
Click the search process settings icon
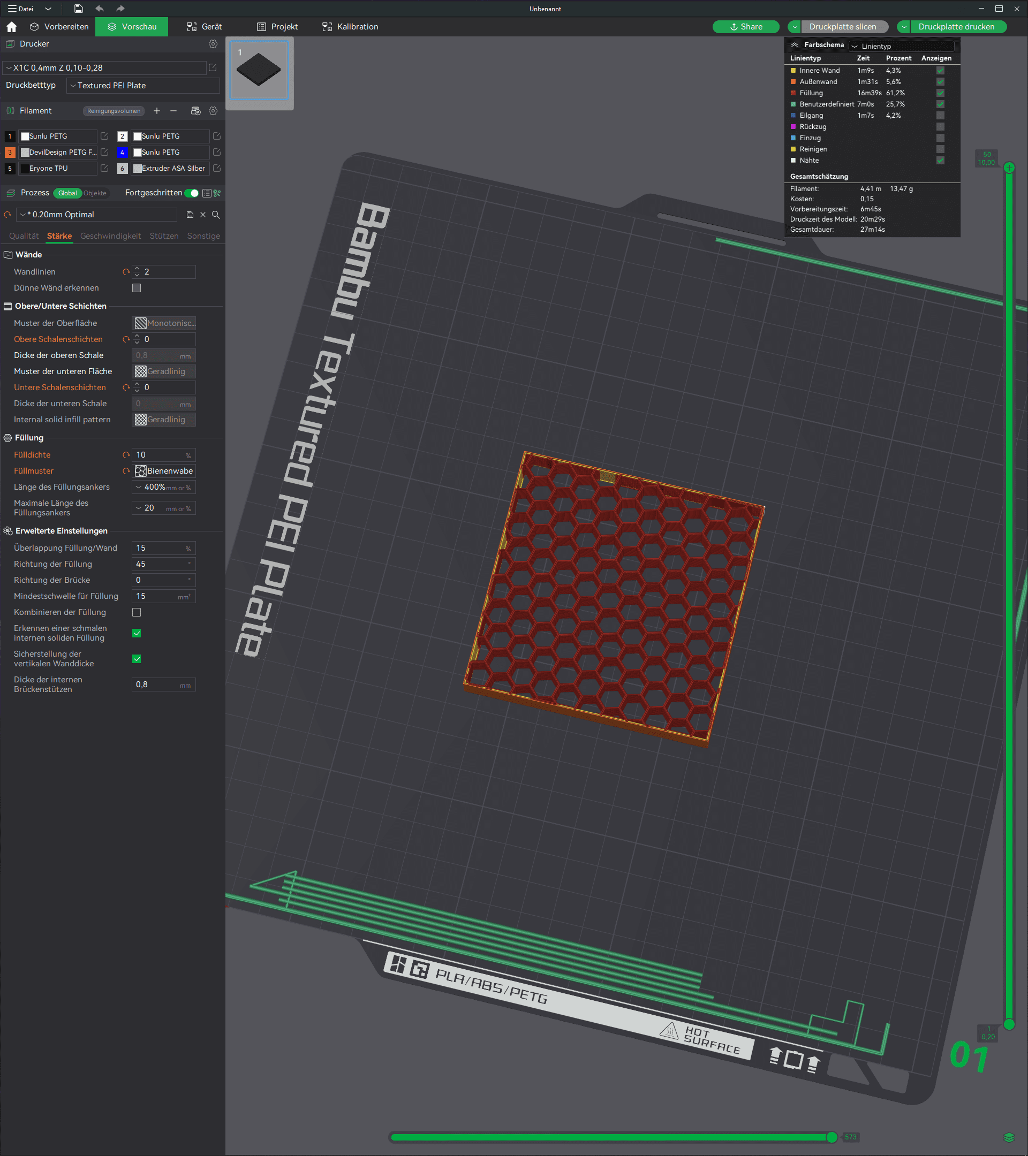coord(216,215)
